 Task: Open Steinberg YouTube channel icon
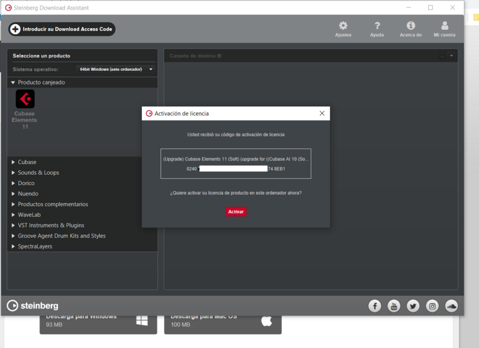tap(394, 306)
